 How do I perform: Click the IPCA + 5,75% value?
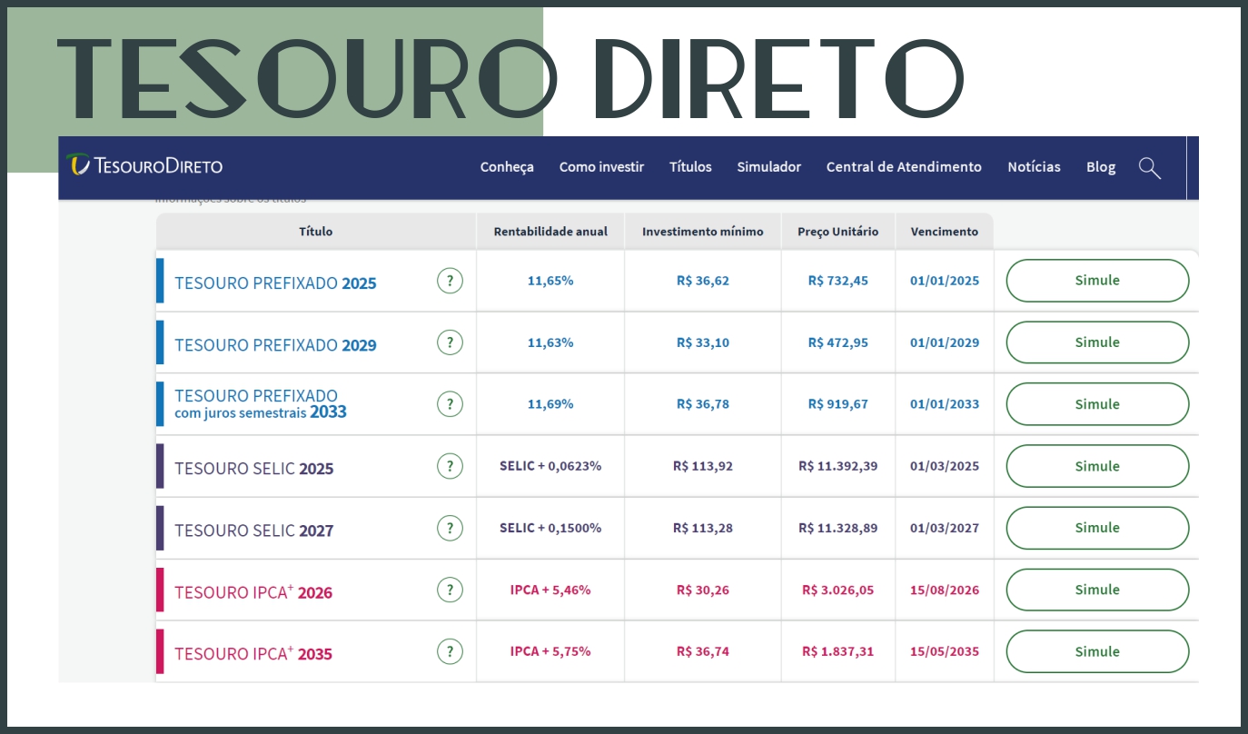pos(550,651)
